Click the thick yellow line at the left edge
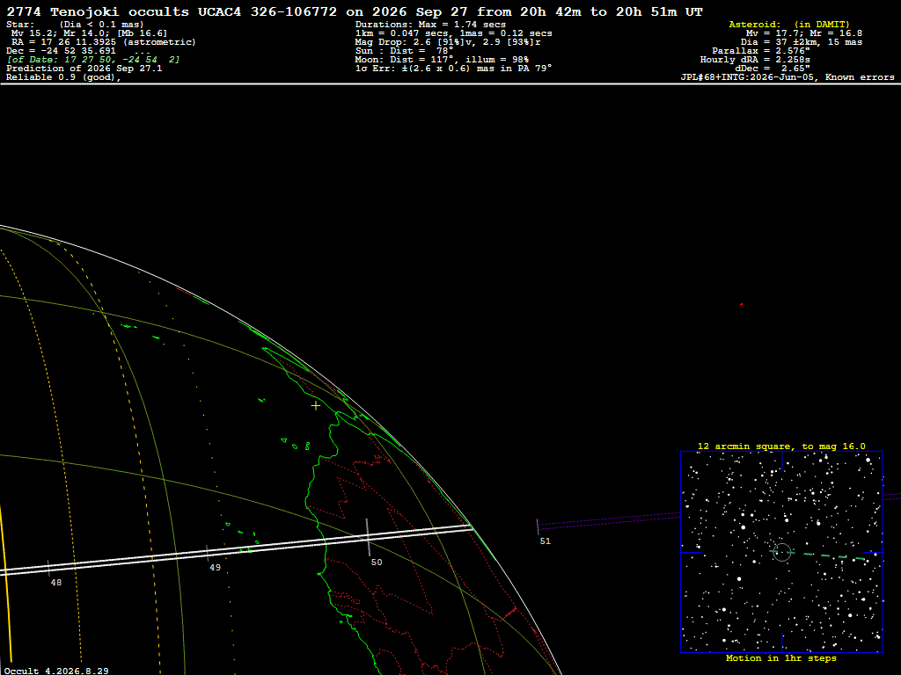Screen dimensions: 901x675 [x=5, y=585]
